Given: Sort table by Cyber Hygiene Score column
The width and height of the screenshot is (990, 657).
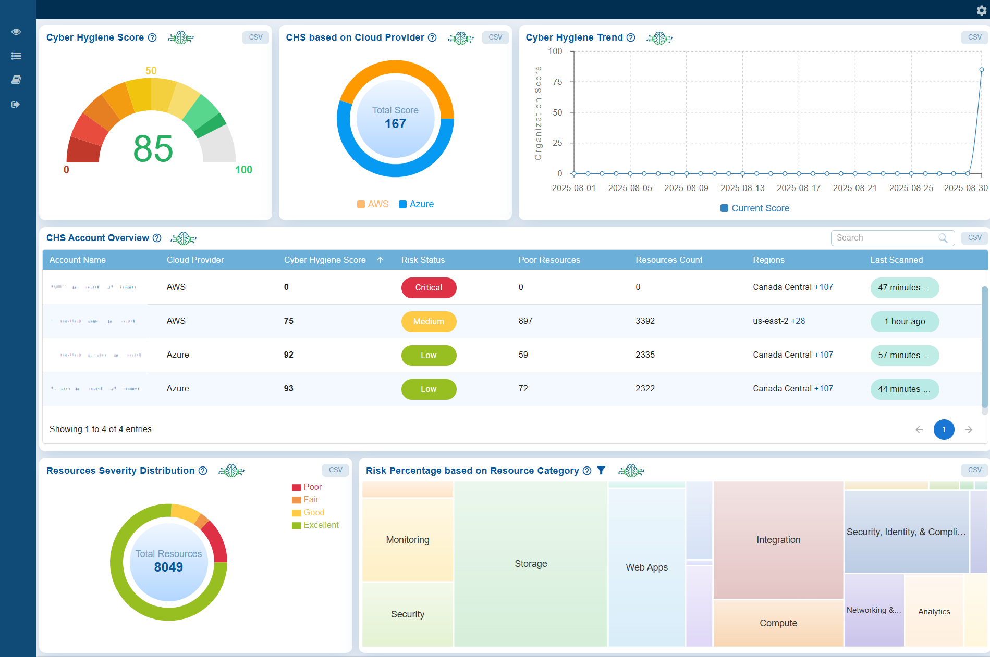Looking at the screenshot, I should pyautogui.click(x=325, y=260).
